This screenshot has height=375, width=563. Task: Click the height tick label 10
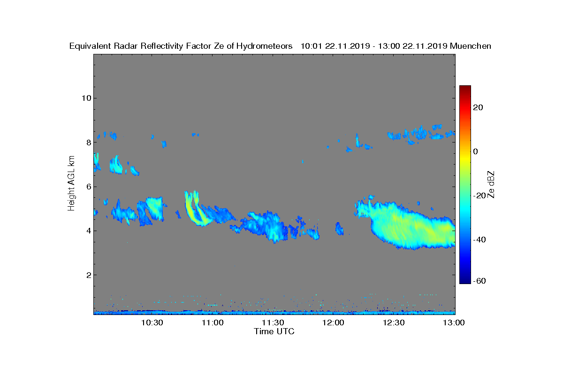[85, 98]
